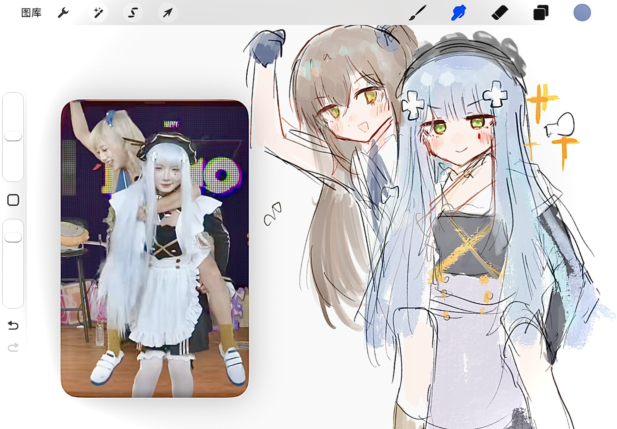The width and height of the screenshot is (617, 429).
Task: Select the Paint brush tool
Action: 418,13
